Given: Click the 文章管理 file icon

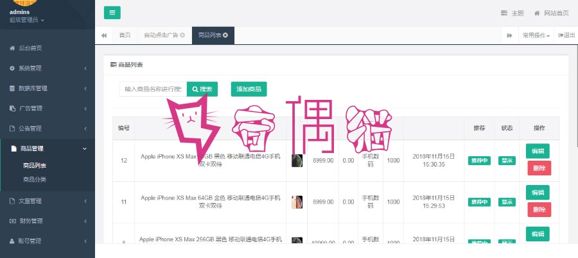Looking at the screenshot, I should [12, 201].
